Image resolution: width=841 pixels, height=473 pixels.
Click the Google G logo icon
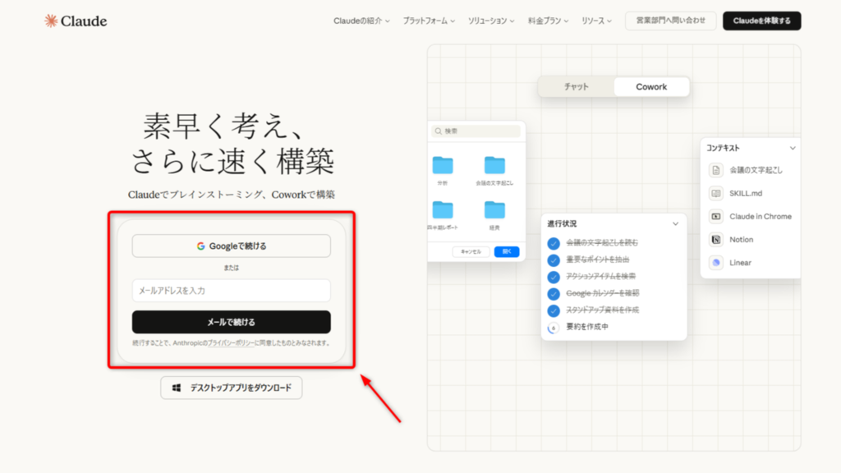(x=200, y=246)
